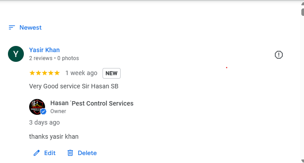Click the 'thanks yasir khan' reply text

pyautogui.click(x=54, y=136)
